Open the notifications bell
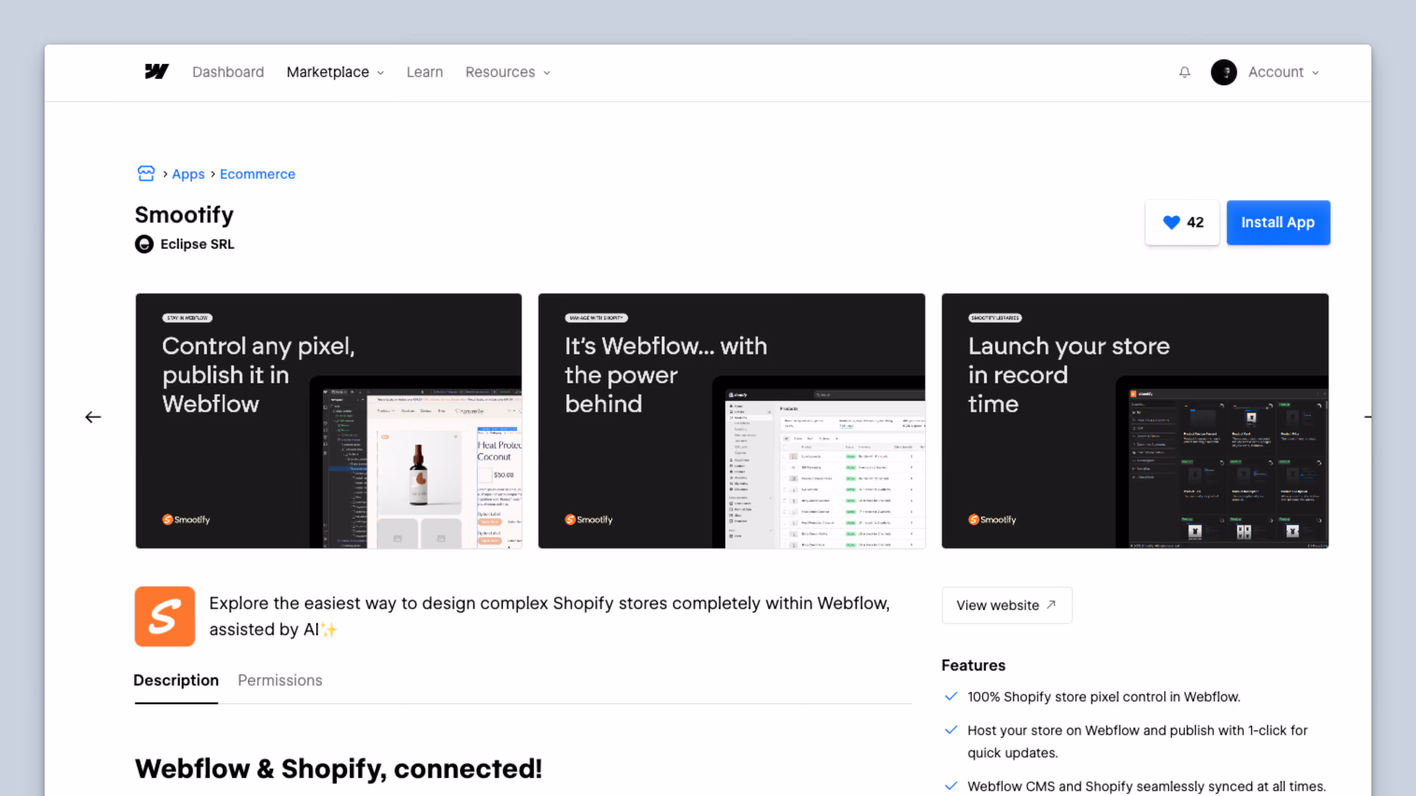This screenshot has height=796, width=1416. (x=1185, y=73)
